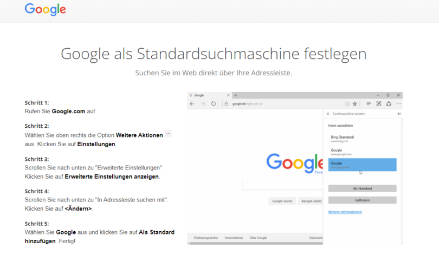Select the Google tab in the Edge screenshot
This screenshot has width=439, height=274.
[209, 95]
